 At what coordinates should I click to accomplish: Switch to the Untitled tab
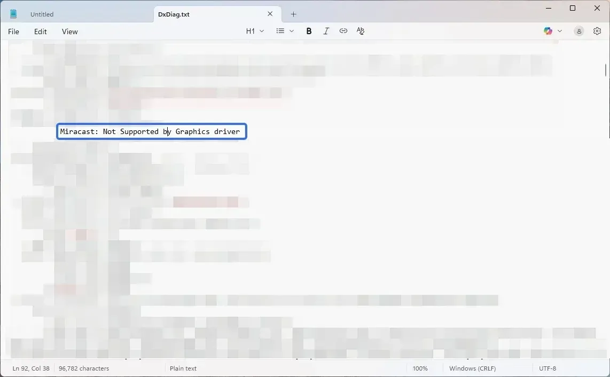[x=42, y=14]
